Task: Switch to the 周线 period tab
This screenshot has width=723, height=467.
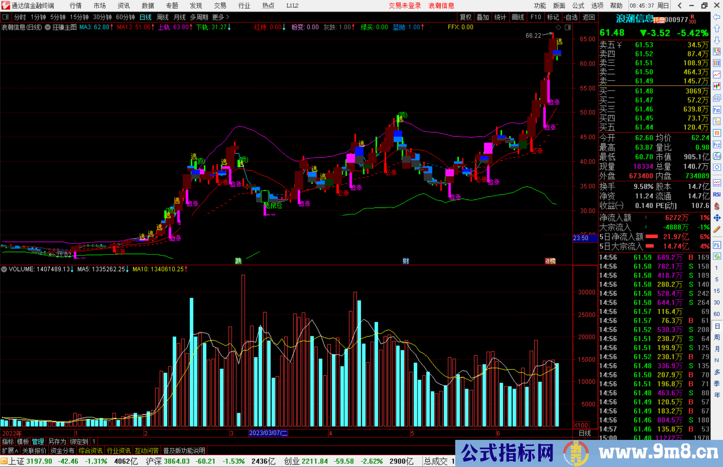Action: coord(163,17)
